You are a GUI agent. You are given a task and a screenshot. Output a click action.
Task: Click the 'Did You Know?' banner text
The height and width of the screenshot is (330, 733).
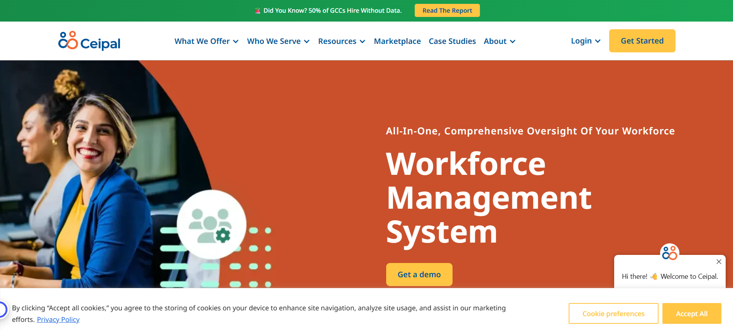pyautogui.click(x=333, y=11)
